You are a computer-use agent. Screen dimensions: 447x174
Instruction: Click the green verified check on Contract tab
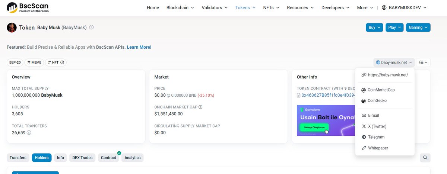click(119, 153)
